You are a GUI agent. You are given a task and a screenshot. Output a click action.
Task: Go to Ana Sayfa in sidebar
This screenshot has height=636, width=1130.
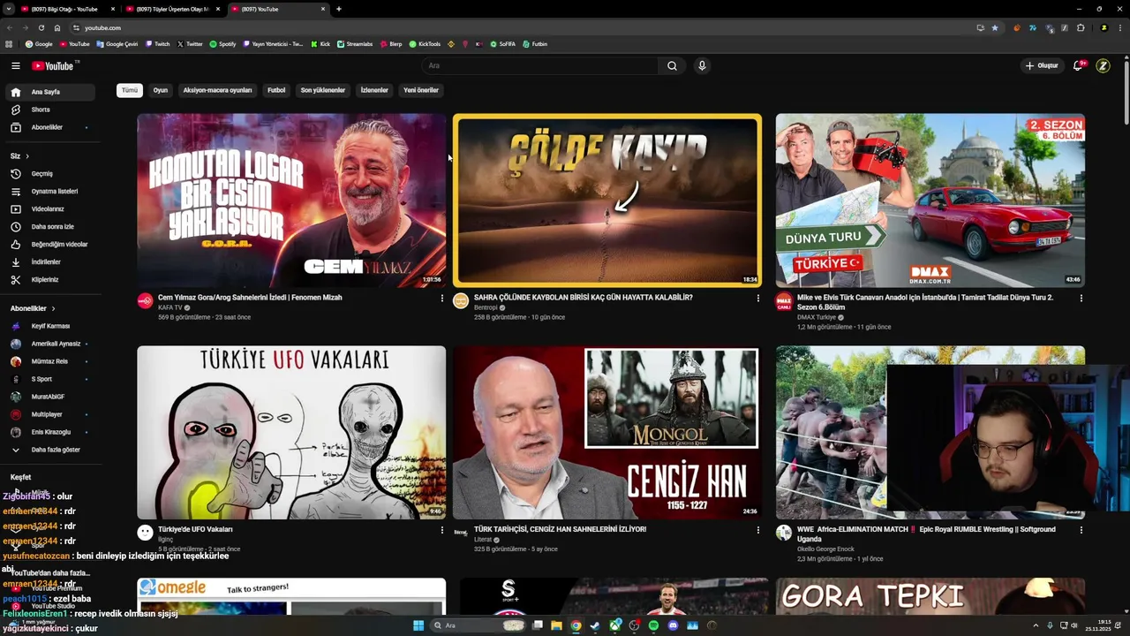50,92
